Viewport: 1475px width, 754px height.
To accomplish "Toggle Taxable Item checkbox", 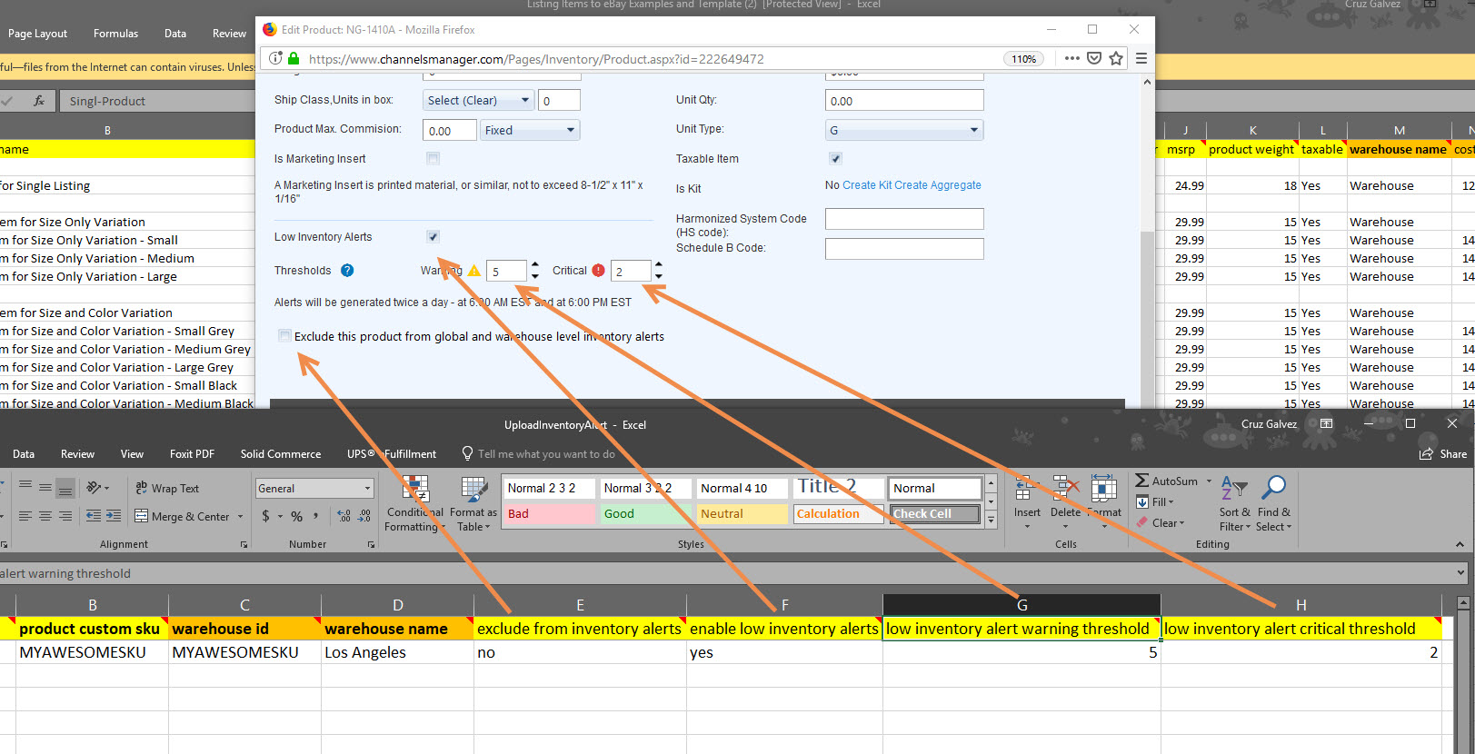I will [x=836, y=159].
